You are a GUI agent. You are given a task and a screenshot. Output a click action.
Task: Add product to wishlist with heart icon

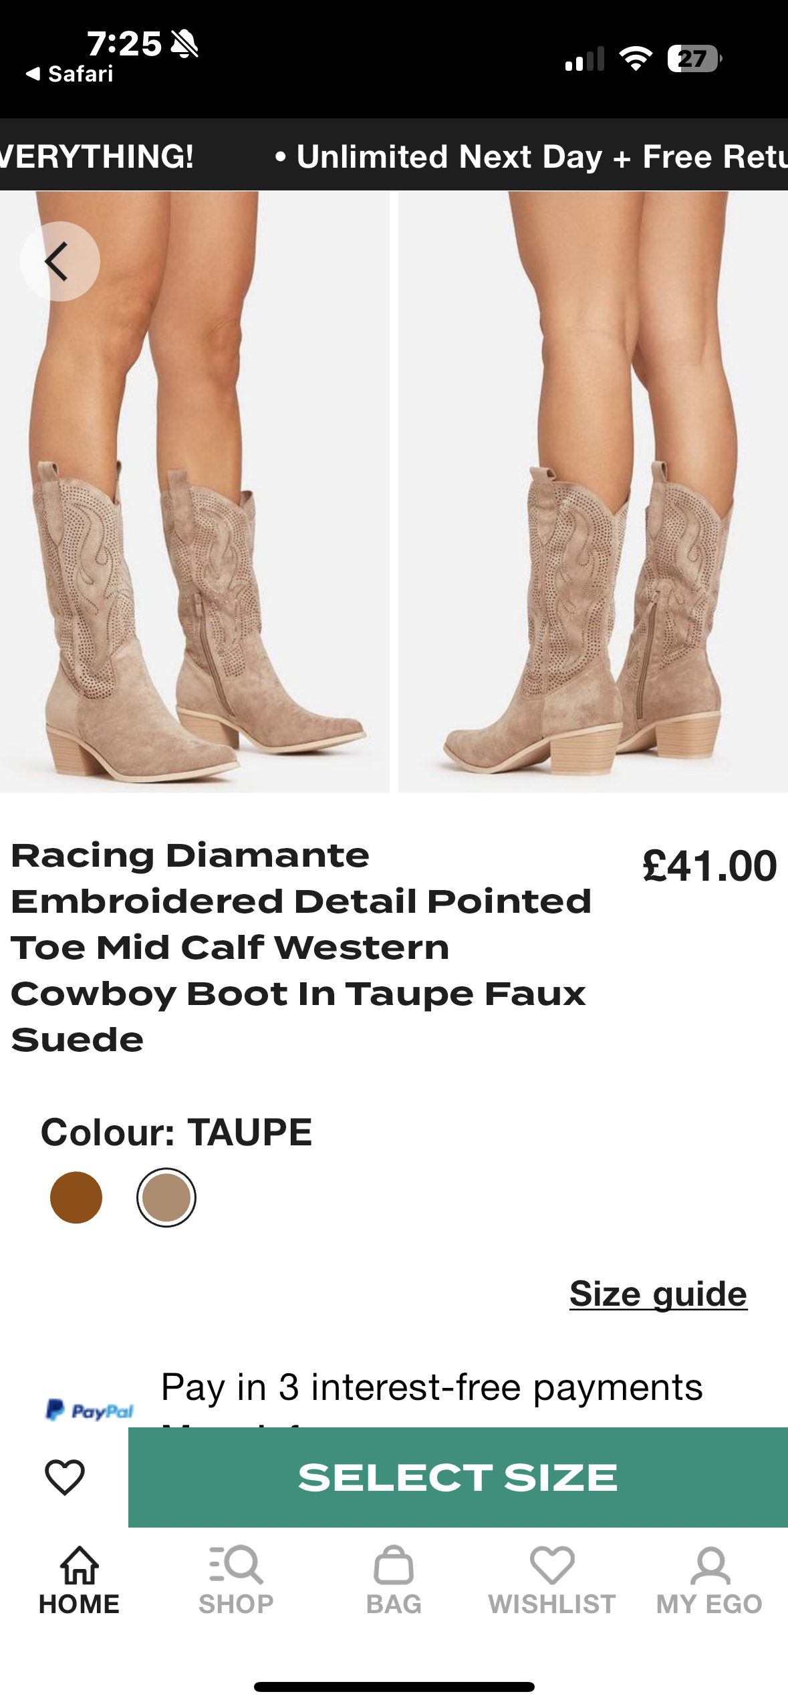[64, 1477]
